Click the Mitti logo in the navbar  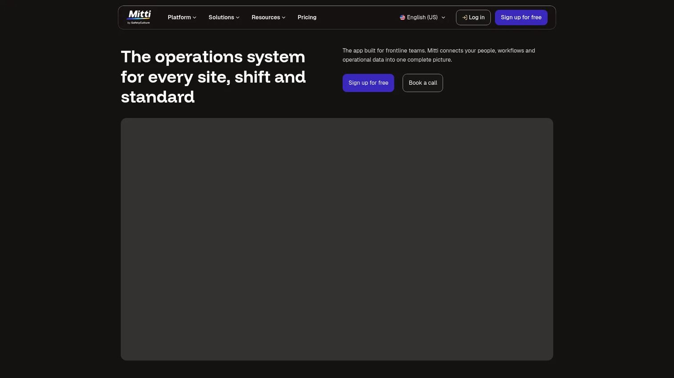pos(139,17)
